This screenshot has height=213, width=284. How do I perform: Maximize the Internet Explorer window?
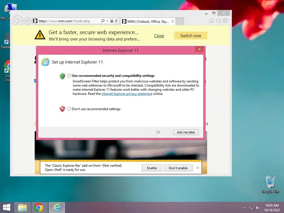coord(214,13)
